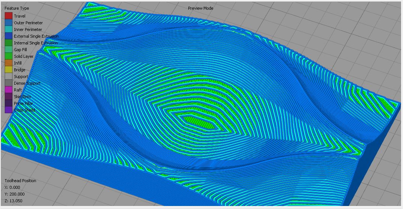Click the Prime Pillar legend label
Viewport: 403px width, 209px height.
[23, 103]
